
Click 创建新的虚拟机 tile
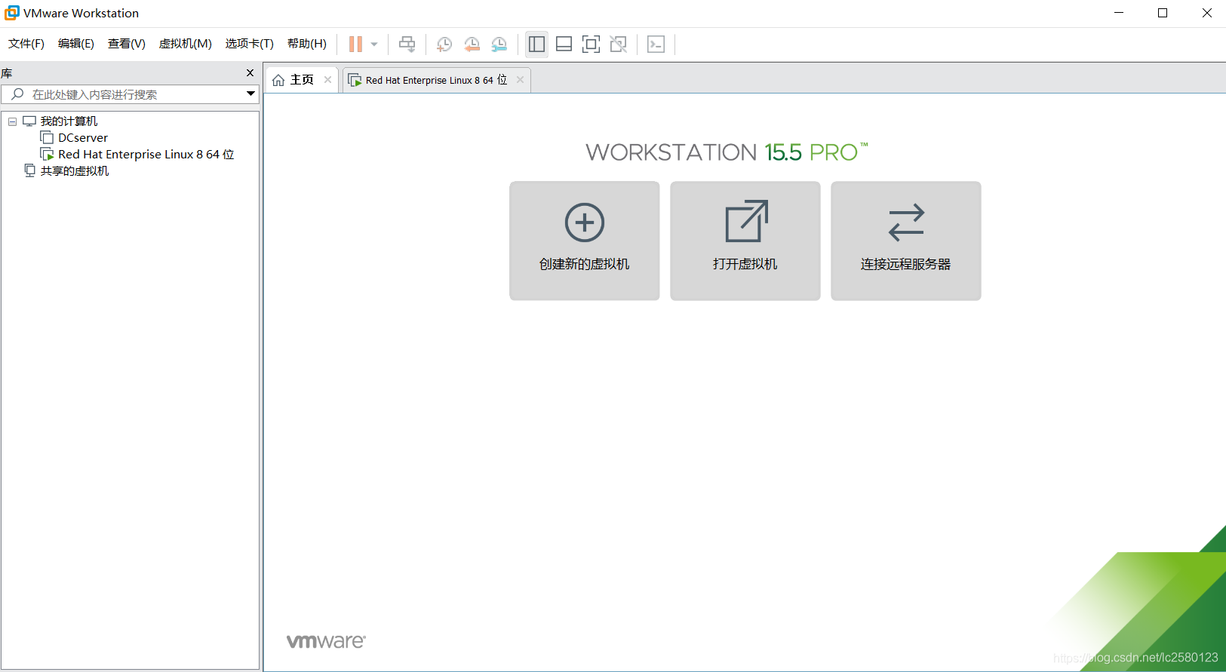(x=585, y=241)
